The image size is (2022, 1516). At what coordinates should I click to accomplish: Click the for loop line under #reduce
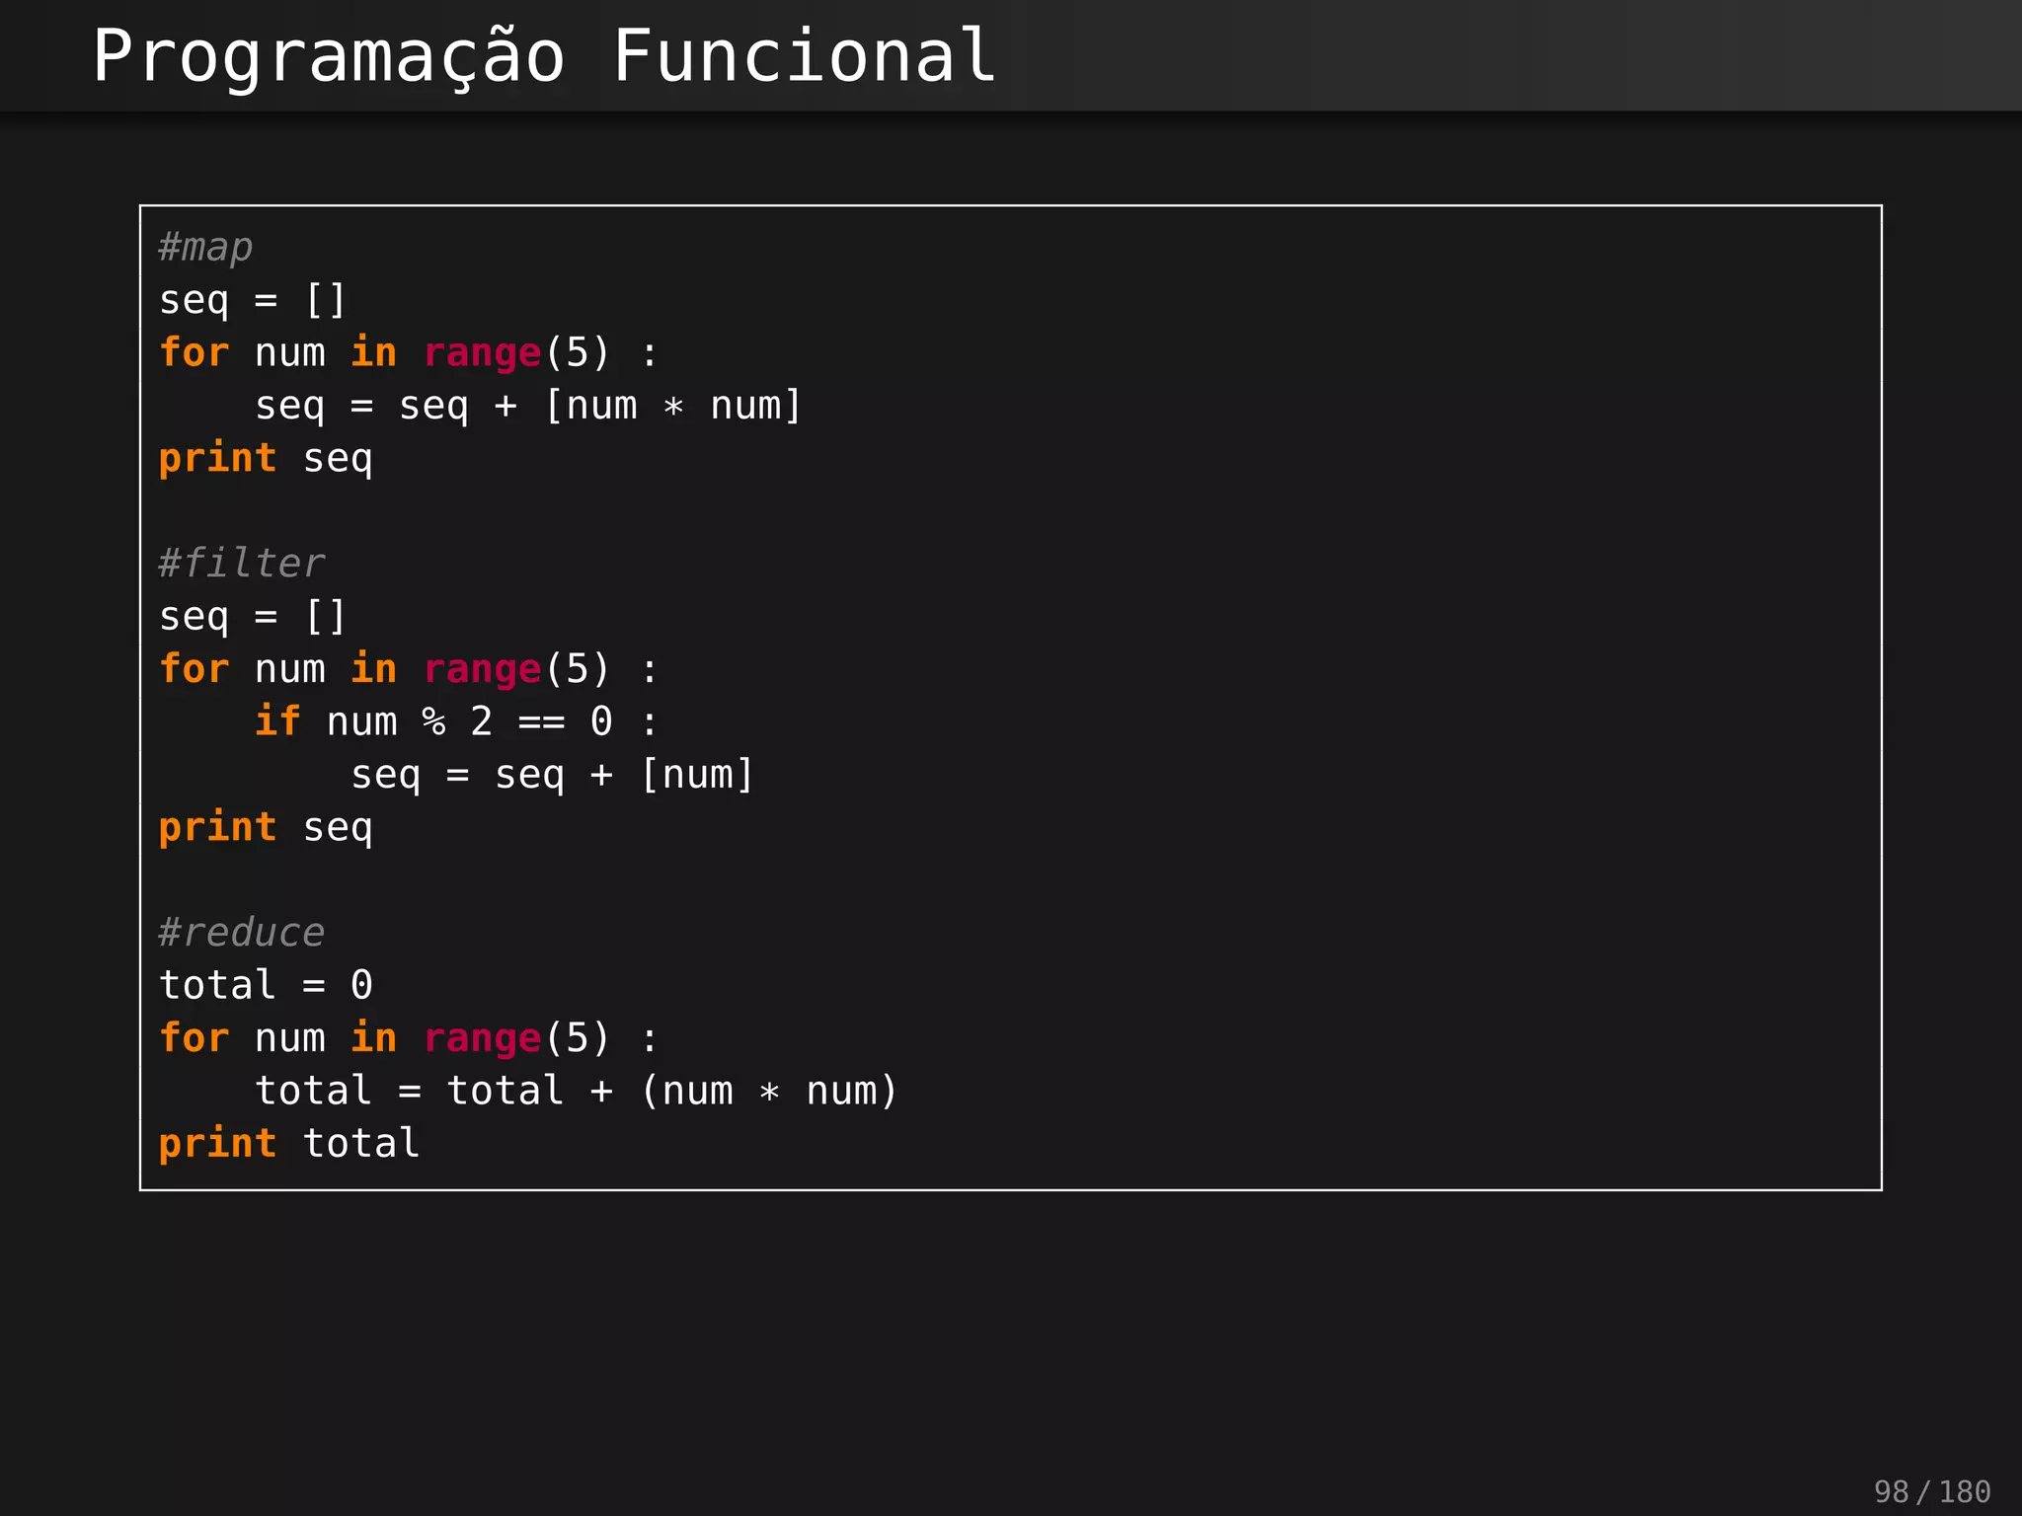click(409, 1038)
